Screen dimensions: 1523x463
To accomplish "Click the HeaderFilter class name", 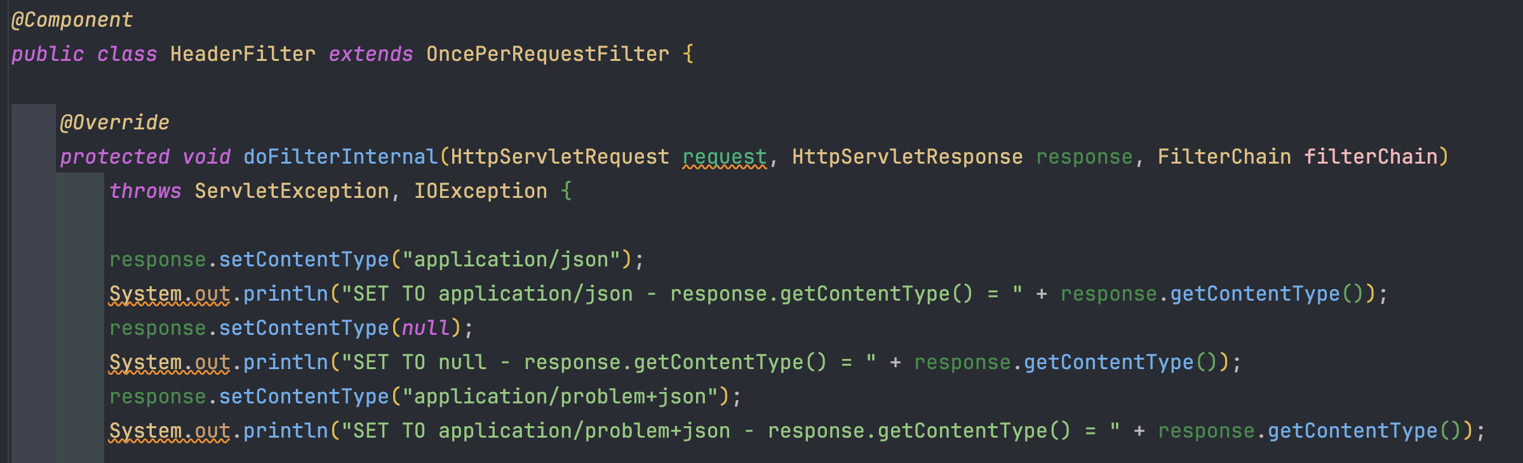I will click(x=243, y=54).
